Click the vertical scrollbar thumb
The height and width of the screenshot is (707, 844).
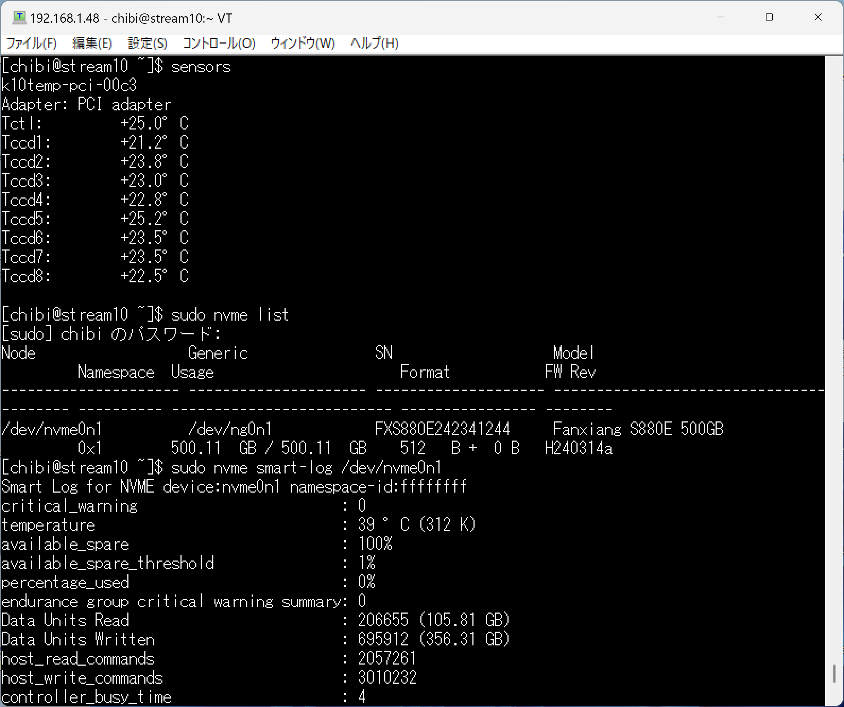click(834, 673)
